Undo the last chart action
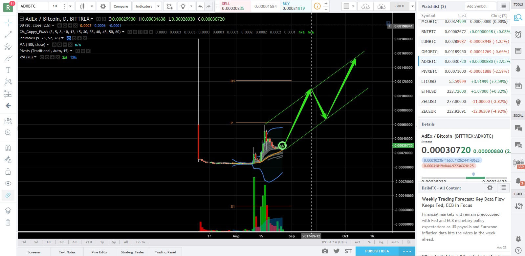 [x=201, y=6]
